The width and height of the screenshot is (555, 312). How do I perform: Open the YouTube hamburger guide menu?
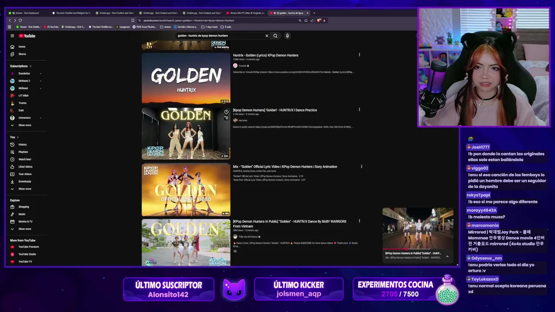12,36
